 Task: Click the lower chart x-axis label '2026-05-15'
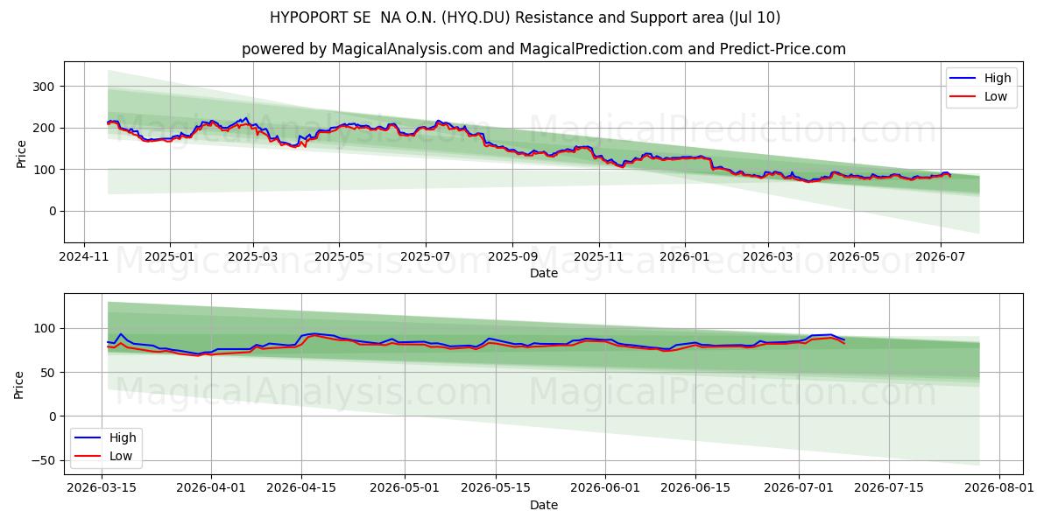pyautogui.click(x=496, y=490)
